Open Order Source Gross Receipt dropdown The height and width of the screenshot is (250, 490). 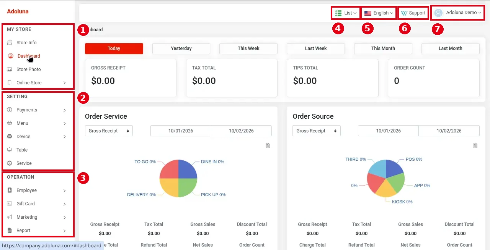coord(317,131)
